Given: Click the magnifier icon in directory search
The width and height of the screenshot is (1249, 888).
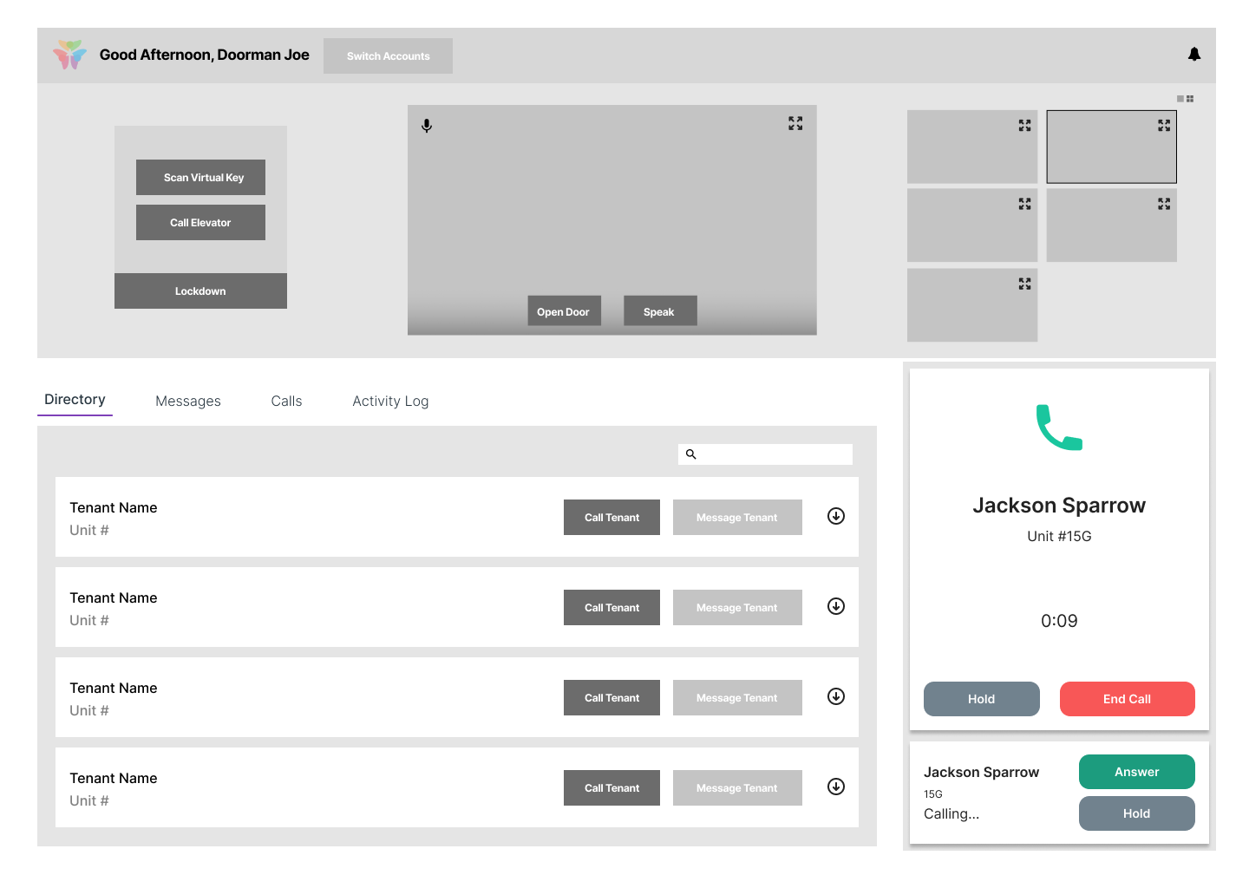Looking at the screenshot, I should [x=691, y=454].
